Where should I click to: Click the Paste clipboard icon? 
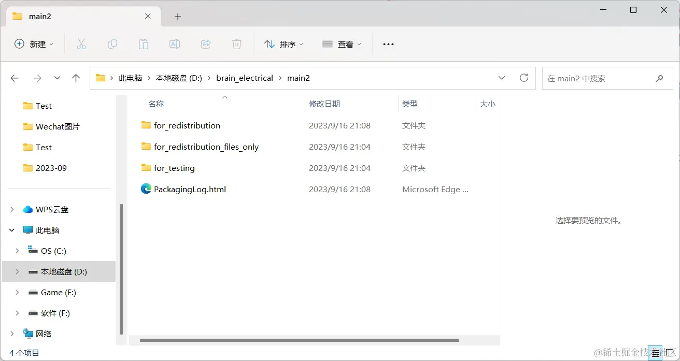click(x=144, y=44)
